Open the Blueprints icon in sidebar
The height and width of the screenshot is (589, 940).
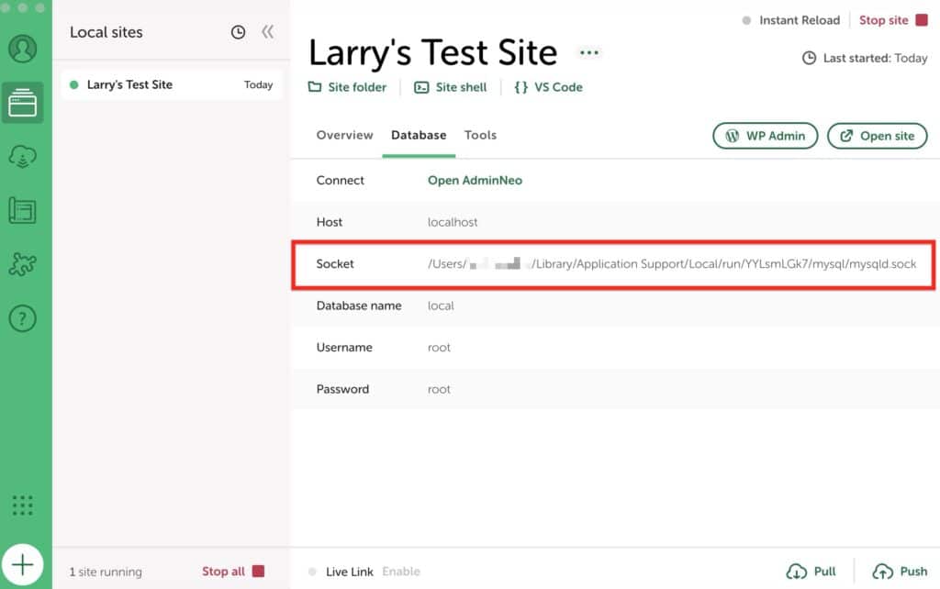pos(23,210)
